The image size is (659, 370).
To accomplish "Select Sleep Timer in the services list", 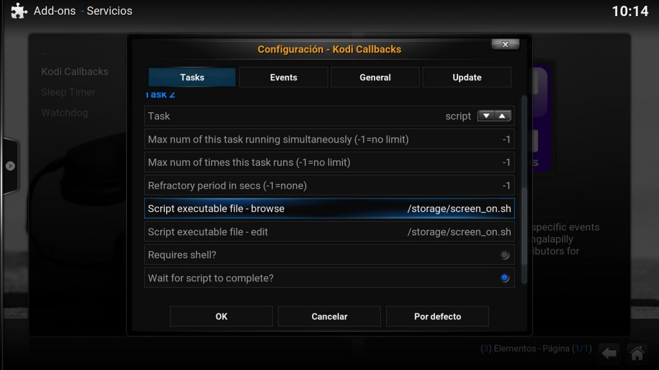I will pos(68,92).
